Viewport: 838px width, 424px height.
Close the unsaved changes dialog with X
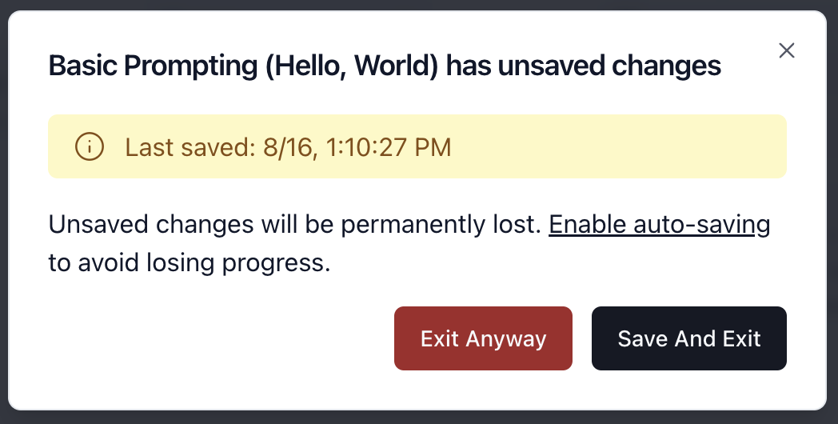pyautogui.click(x=787, y=51)
